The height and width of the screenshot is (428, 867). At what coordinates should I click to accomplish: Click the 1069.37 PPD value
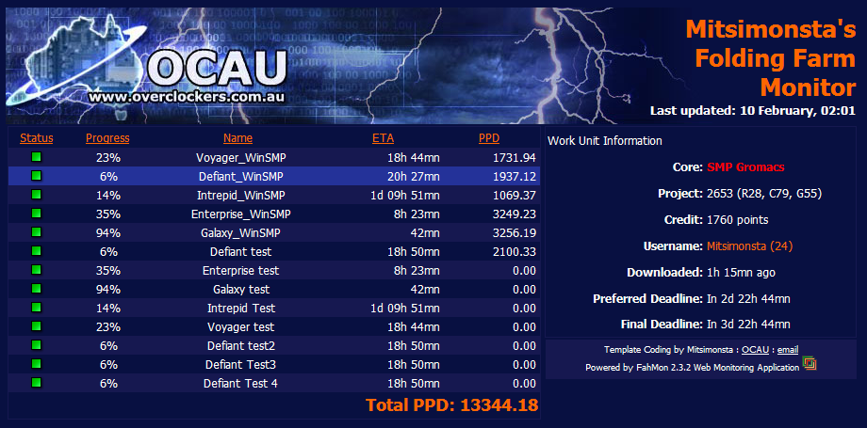pos(515,196)
